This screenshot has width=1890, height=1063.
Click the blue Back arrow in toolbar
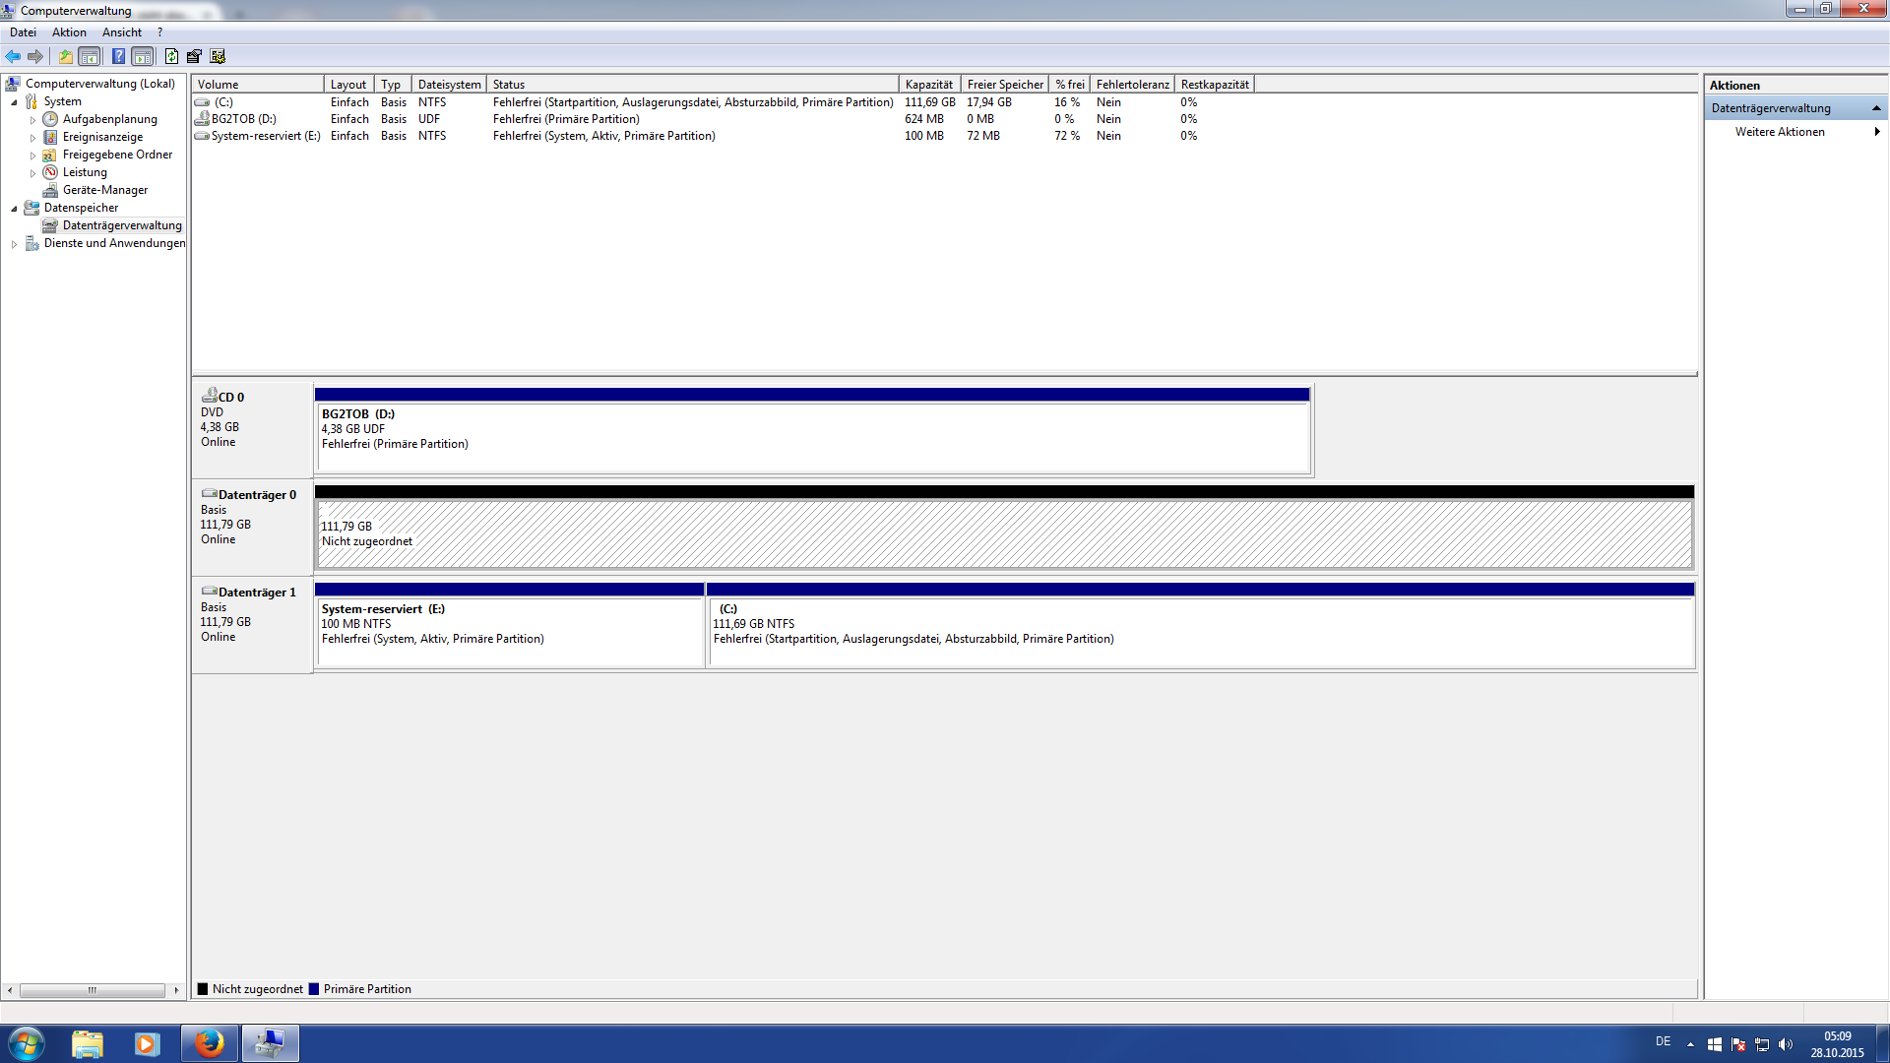pos(13,57)
